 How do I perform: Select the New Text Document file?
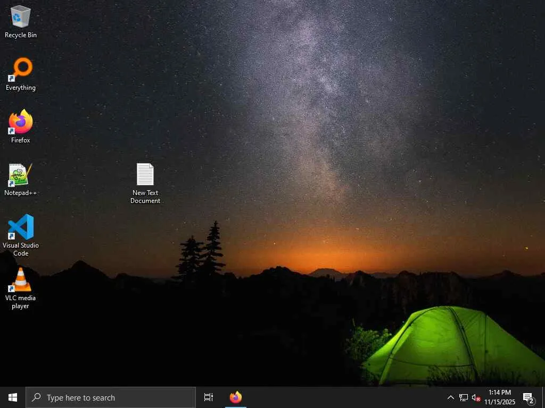coord(145,183)
